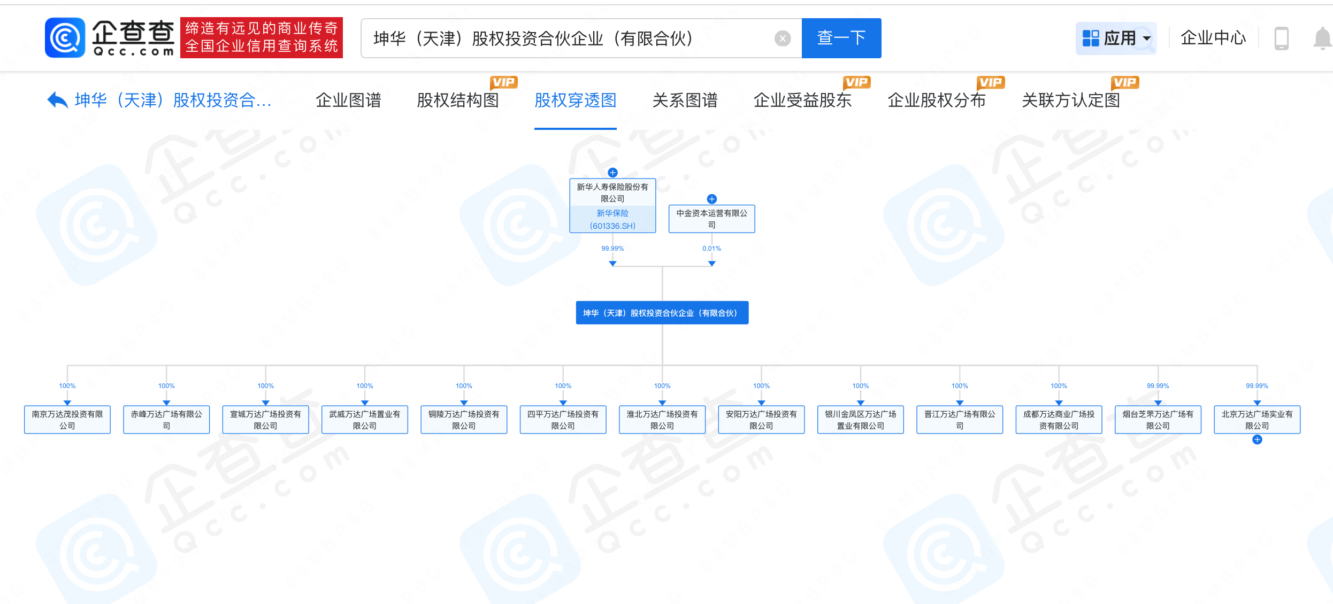This screenshot has width=1333, height=604.
Task: Open the 新华保险 (601336.SH) stock link
Action: [x=612, y=219]
